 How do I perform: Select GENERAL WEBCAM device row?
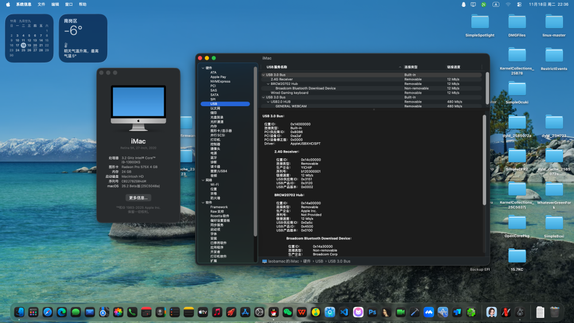tap(371, 106)
